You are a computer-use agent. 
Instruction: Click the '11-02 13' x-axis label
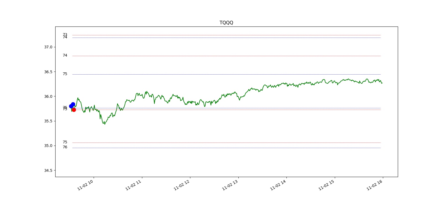230,185
